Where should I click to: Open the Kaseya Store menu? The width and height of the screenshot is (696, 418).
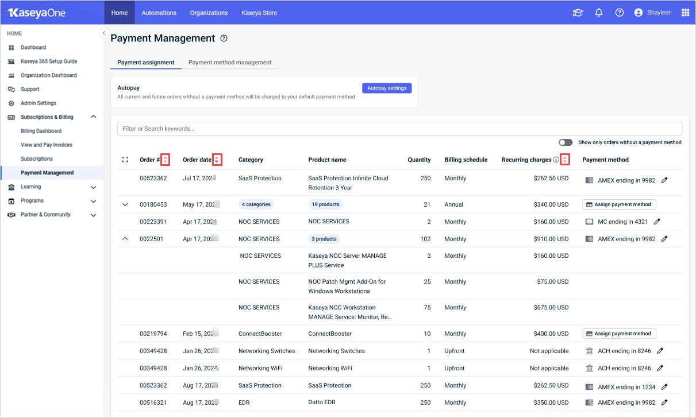pyautogui.click(x=259, y=13)
